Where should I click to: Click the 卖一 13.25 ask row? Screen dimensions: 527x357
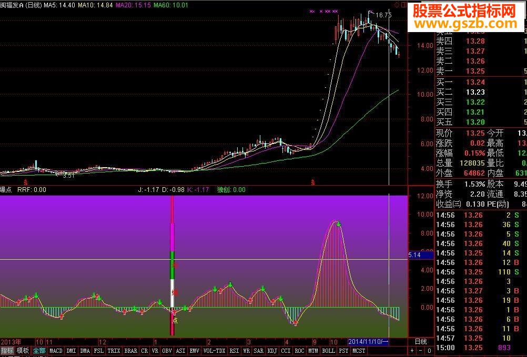point(481,71)
